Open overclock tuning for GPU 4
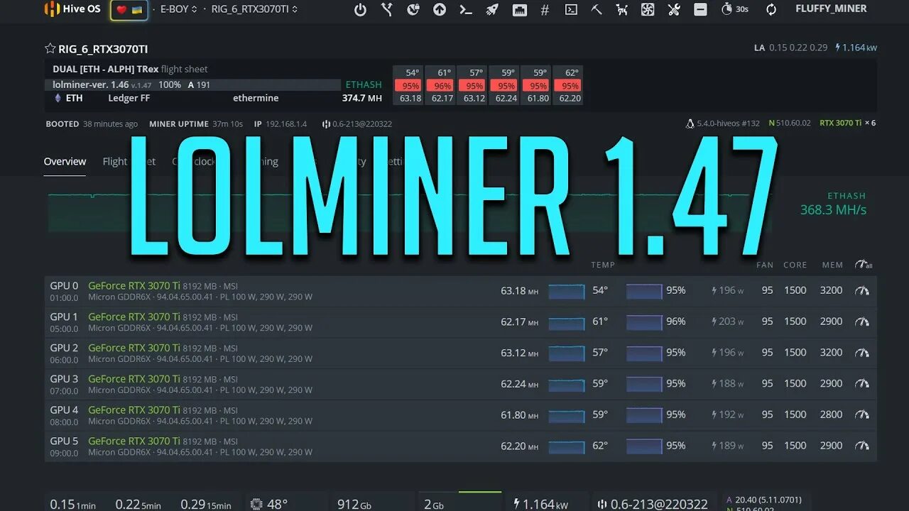The height and width of the screenshot is (511, 909). (862, 414)
